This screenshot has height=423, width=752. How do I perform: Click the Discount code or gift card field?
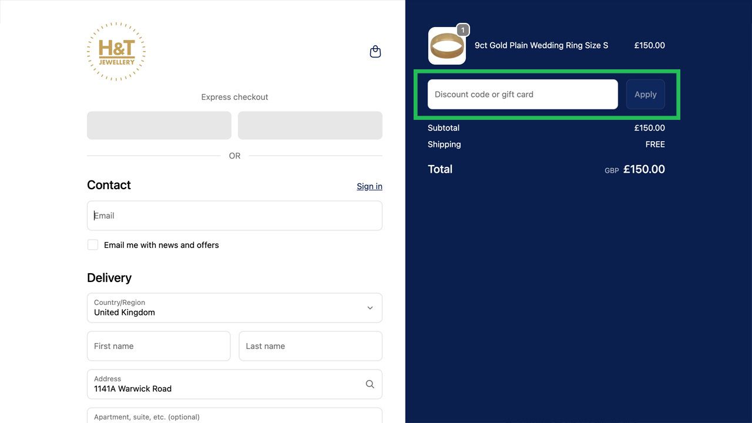coord(522,94)
